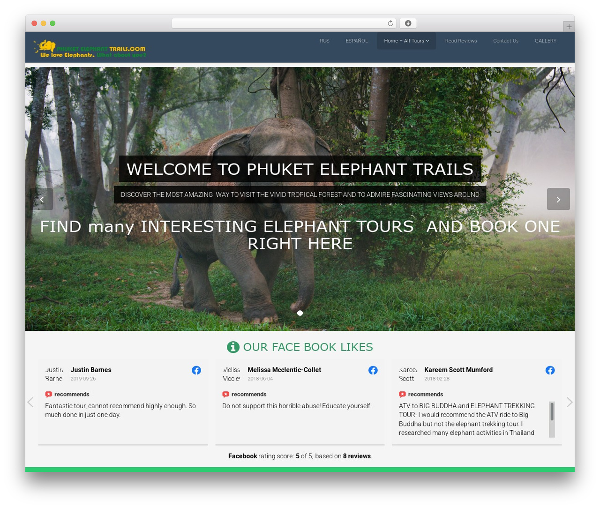The image size is (600, 508).
Task: Click recommends star icon on Justin Barnes review
Action: click(x=49, y=394)
